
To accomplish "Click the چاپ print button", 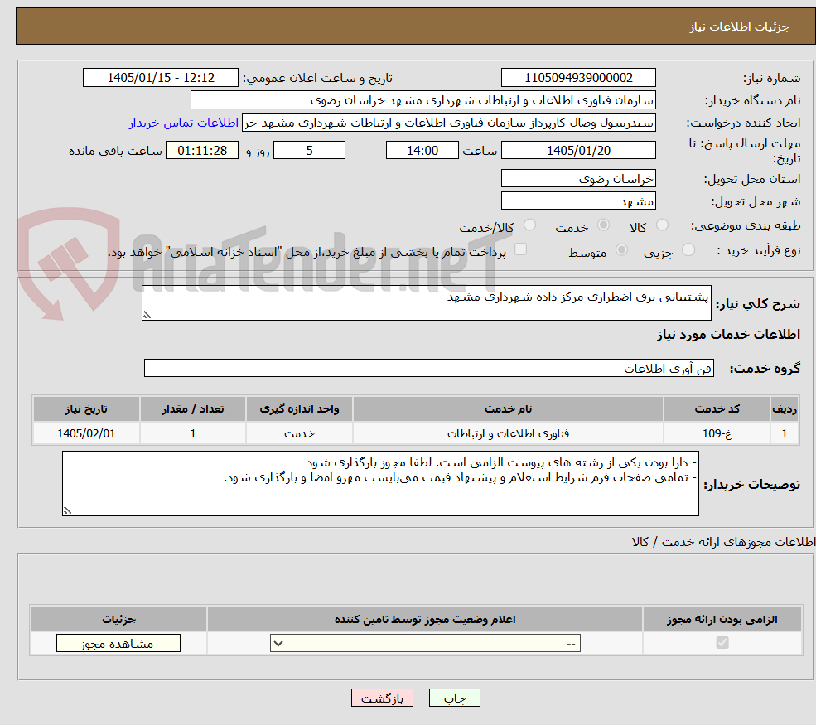I will (x=454, y=698).
